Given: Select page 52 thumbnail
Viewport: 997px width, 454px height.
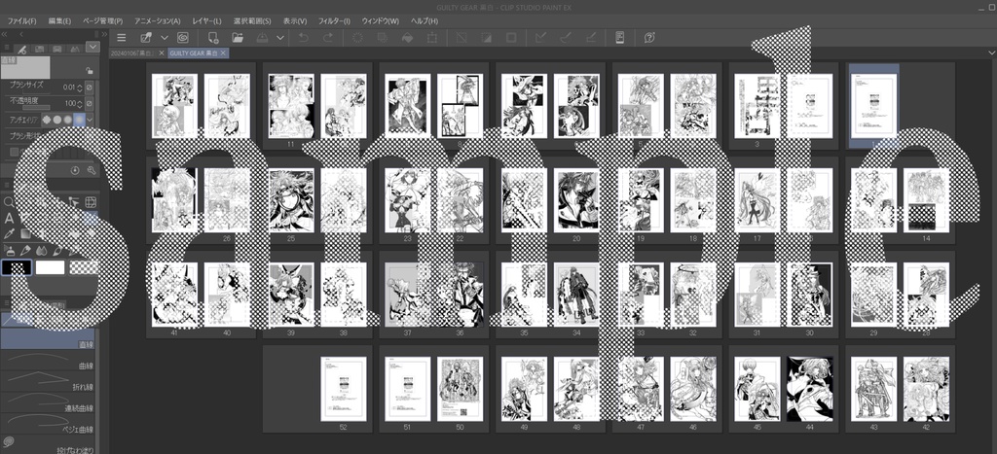Looking at the screenshot, I should coord(344,389).
